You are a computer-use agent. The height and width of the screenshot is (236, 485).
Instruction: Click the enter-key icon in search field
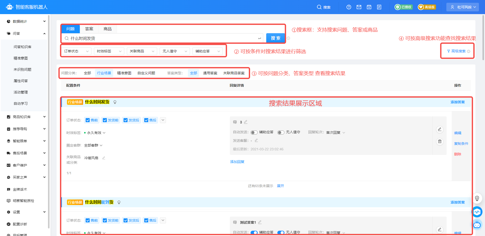coord(259,38)
